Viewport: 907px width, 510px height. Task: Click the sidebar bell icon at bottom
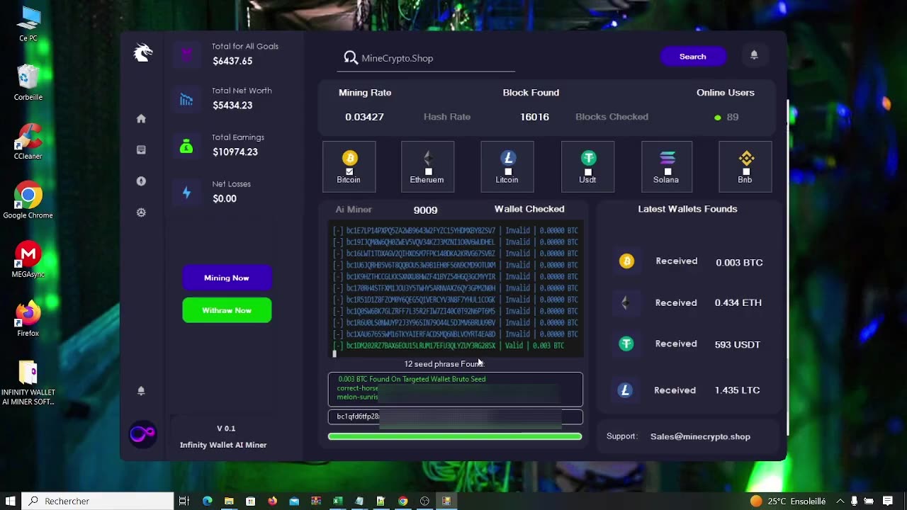141,390
